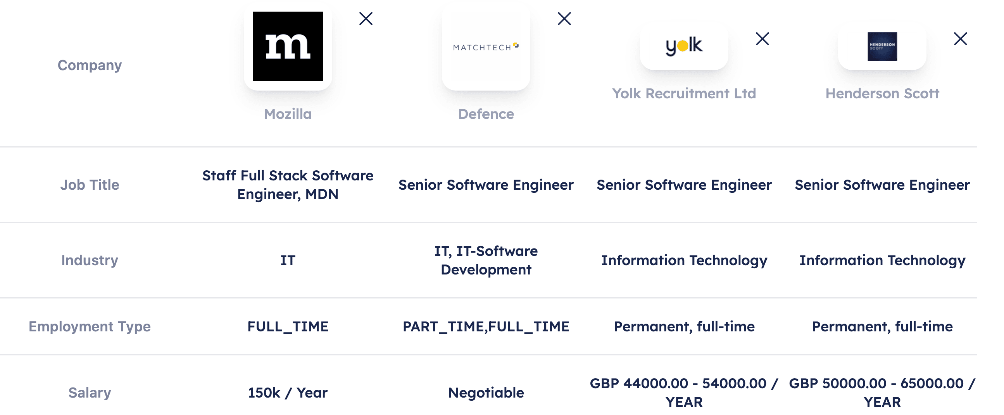
Task: Select the GBP 50000.00 - 65000.00 salary
Action: point(882,393)
